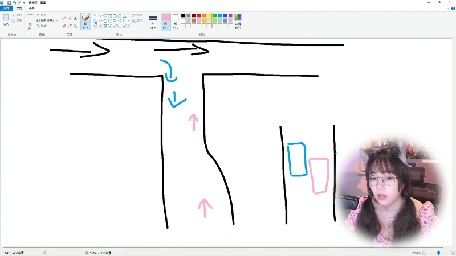Screen dimensions: 456x256
Task: Open Edit colors rainbow button
Action: (238, 22)
